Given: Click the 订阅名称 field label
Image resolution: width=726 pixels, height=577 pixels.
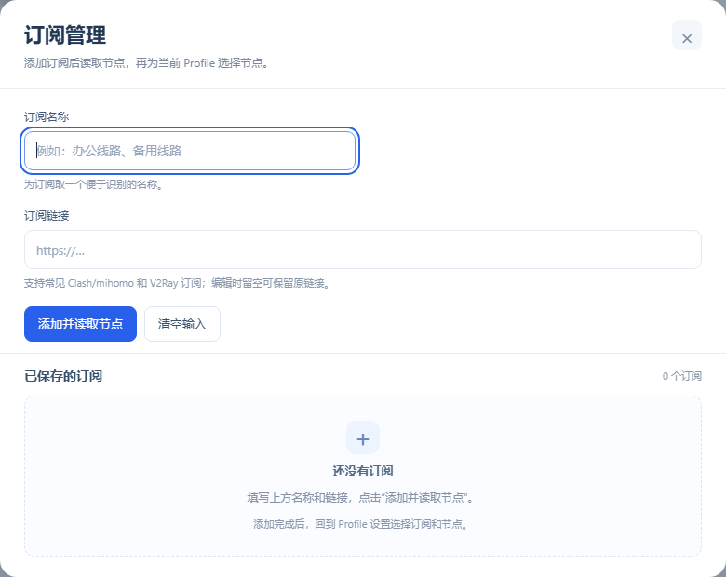Looking at the screenshot, I should click(47, 117).
